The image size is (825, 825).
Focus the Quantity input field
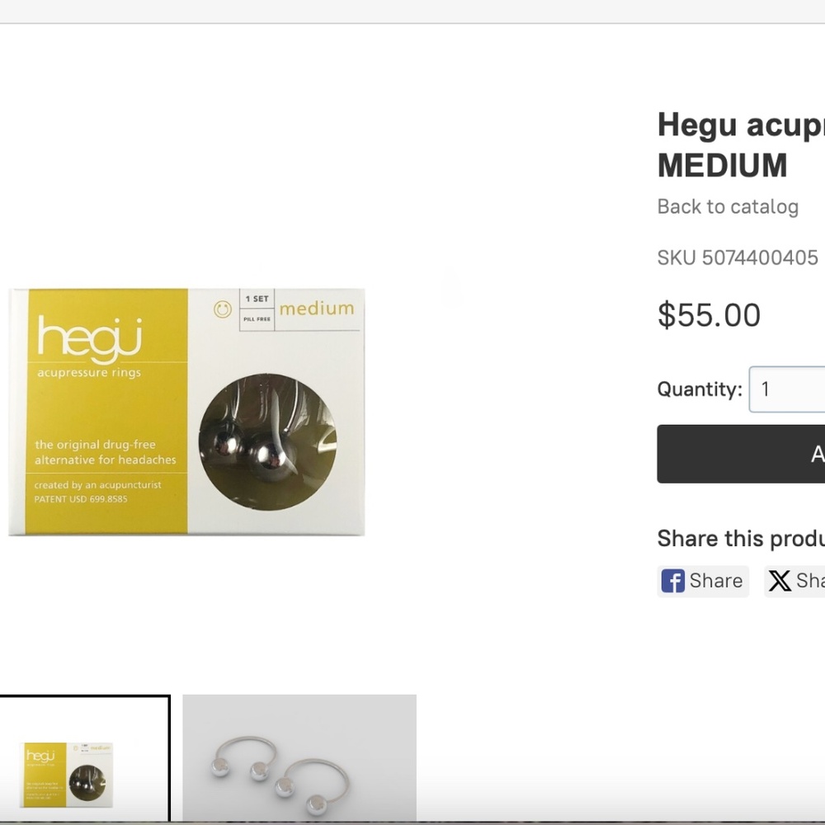[787, 389]
